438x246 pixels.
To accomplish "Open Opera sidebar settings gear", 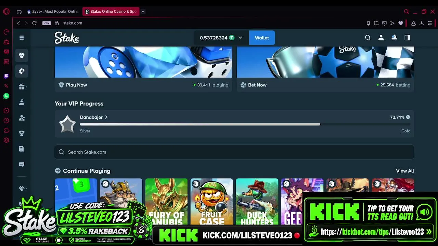I will pyautogui.click(x=6, y=140).
